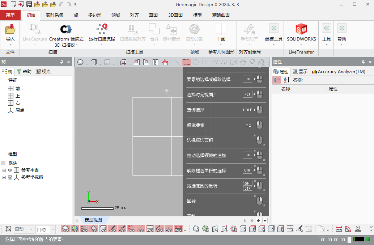
Task: Pin the Properties (属性) panel
Action: pyautogui.click(x=363, y=62)
